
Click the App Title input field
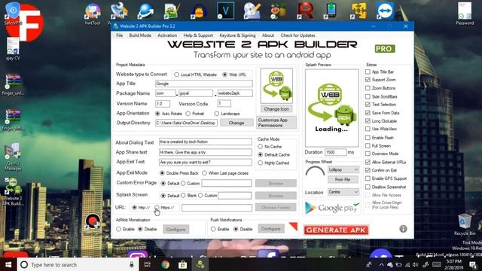coord(204,84)
